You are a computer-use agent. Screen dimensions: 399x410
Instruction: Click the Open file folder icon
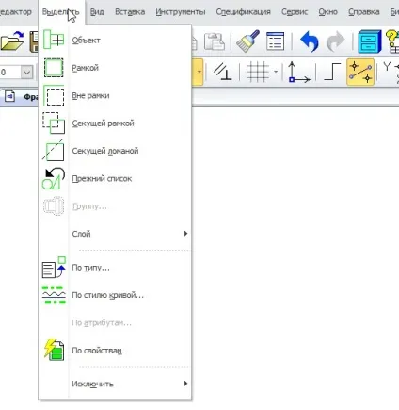pos(12,41)
